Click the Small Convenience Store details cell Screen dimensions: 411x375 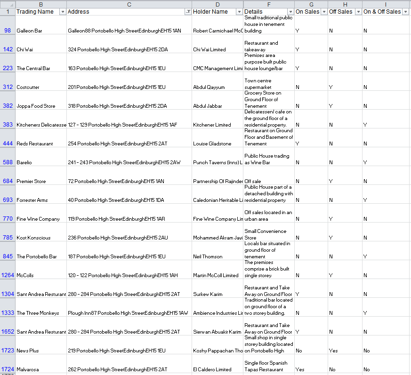[x=269, y=232]
